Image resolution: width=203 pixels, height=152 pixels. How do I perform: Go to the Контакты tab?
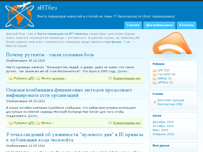point(187,25)
